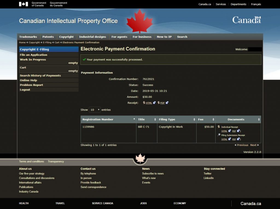
Task: Click the Canada wordmark logo in banner
Action: (x=246, y=20)
